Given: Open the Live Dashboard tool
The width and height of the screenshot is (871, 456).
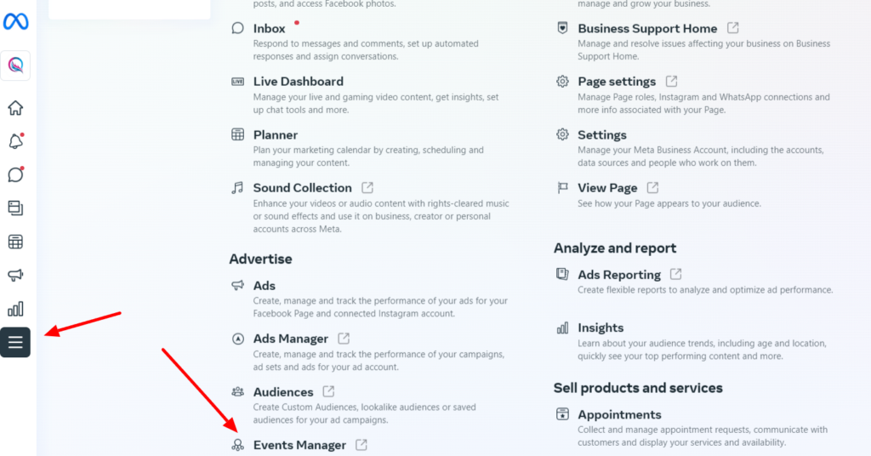Looking at the screenshot, I should pyautogui.click(x=299, y=81).
